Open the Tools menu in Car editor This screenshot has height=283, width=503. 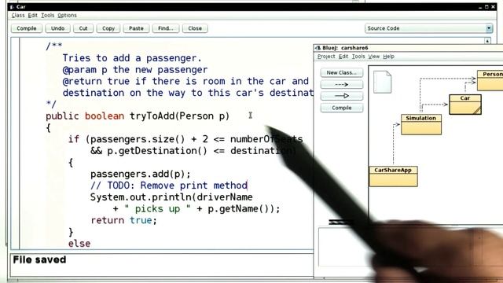point(47,15)
